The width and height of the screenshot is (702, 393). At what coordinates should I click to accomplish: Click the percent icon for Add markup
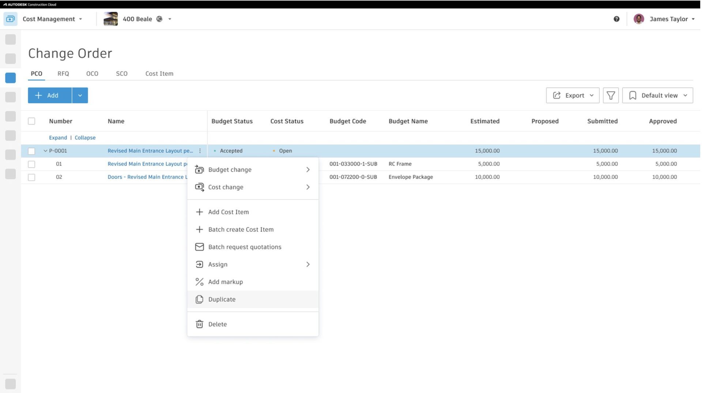(x=199, y=282)
